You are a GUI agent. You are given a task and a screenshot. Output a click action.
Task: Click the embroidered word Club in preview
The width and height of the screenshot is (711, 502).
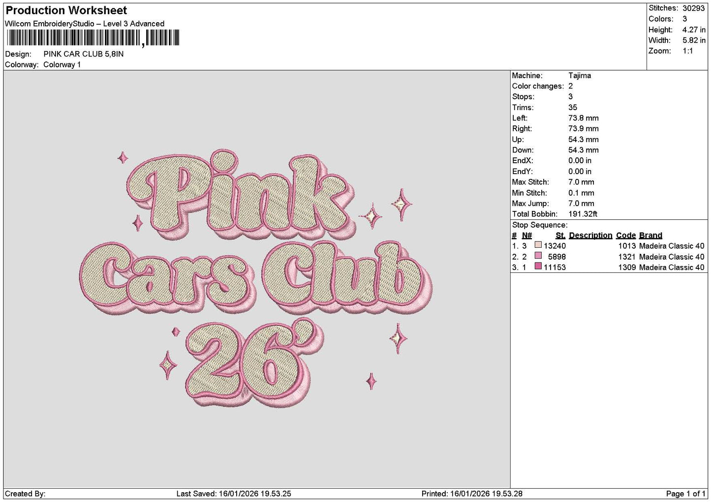347,278
